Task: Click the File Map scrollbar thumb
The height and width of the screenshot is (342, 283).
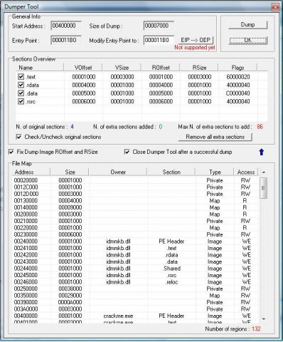Action: click(264, 188)
